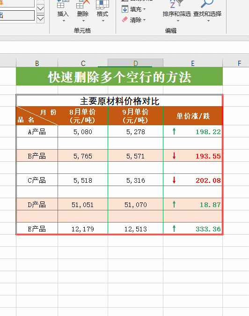Open the dropdown arrow under 插入
This screenshot has width=249, height=316.
pyautogui.click(x=64, y=21)
